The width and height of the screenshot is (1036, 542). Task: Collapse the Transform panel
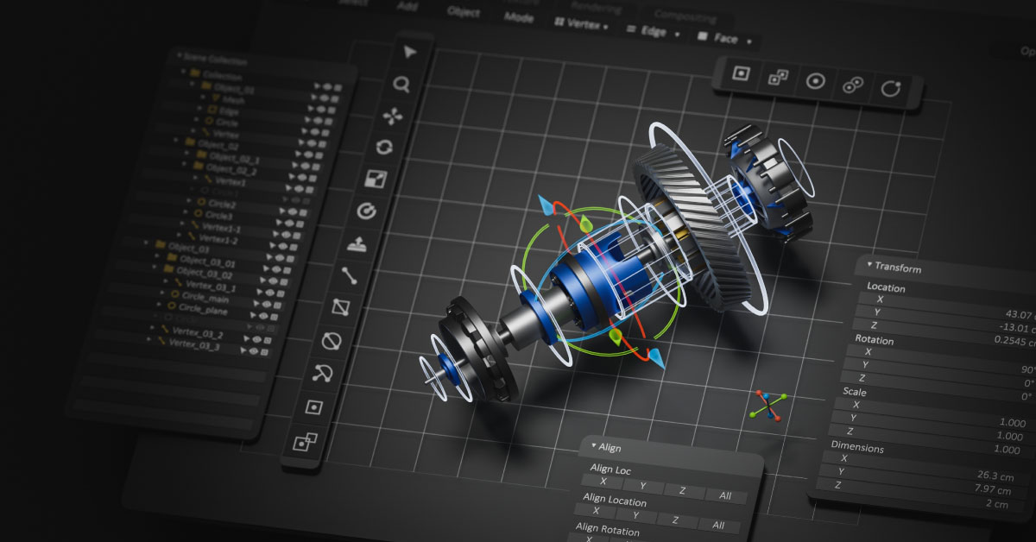pos(869,265)
